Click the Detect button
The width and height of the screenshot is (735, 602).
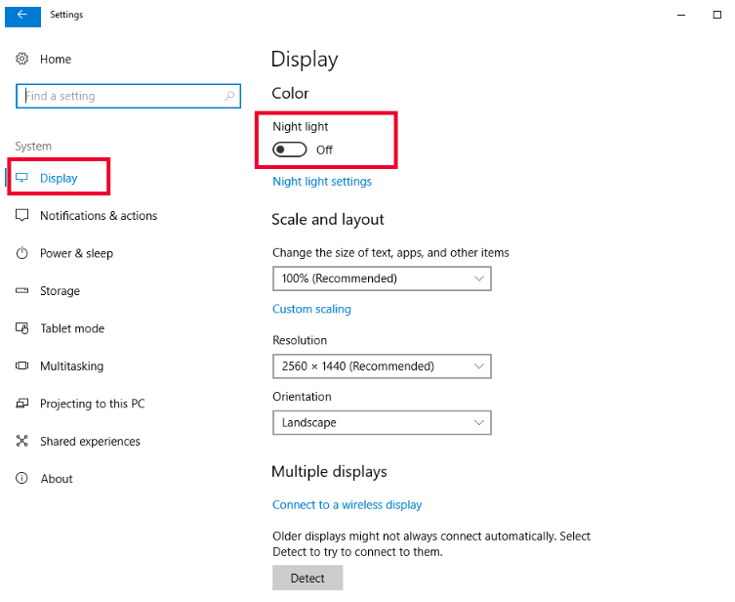coord(307,578)
